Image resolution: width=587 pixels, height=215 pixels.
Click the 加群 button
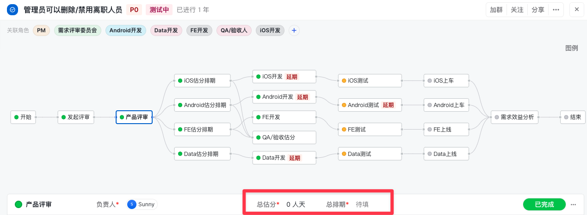[x=496, y=10]
